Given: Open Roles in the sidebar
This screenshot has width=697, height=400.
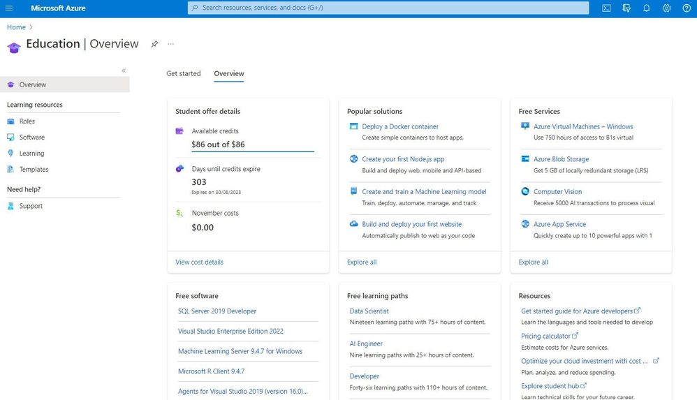Looking at the screenshot, I should [x=27, y=121].
